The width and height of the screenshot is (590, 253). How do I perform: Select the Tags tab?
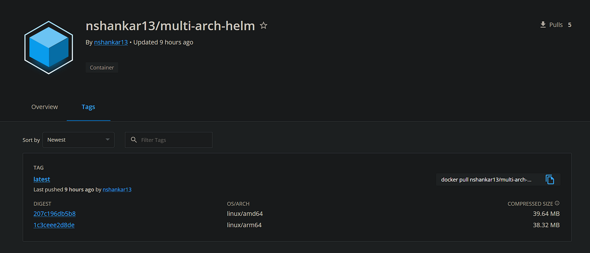point(88,107)
